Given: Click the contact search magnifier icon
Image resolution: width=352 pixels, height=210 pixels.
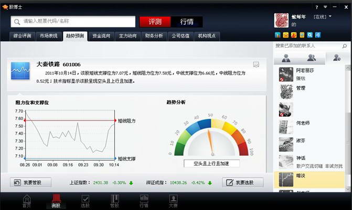Looking at the screenshot, I should tap(345, 46).
